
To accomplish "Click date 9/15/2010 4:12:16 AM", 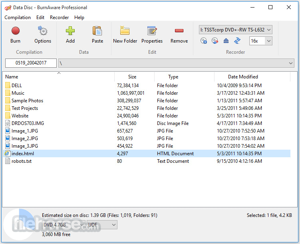I will 239,161.
